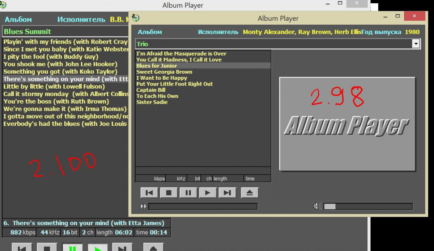Start playing in the Trio album window
This screenshot has width=434, height=251.
(208, 193)
